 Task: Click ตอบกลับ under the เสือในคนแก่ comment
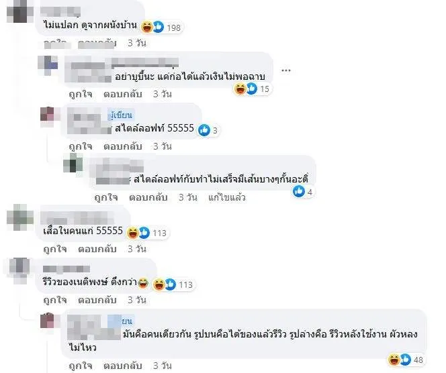tap(97, 249)
